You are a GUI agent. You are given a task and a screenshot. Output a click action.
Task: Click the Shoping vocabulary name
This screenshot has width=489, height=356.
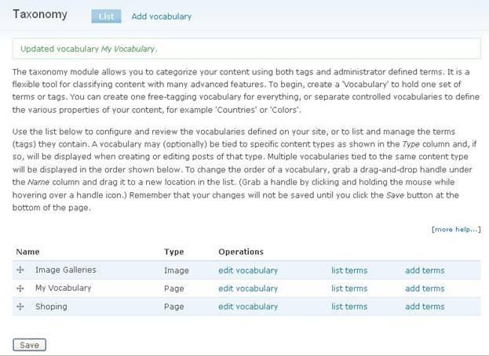pos(51,307)
